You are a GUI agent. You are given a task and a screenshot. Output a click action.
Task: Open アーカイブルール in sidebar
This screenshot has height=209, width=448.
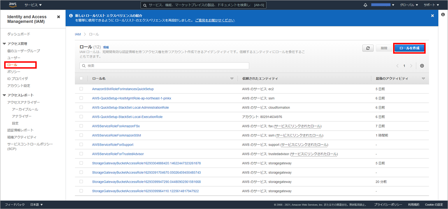pyautogui.click(x=25, y=109)
